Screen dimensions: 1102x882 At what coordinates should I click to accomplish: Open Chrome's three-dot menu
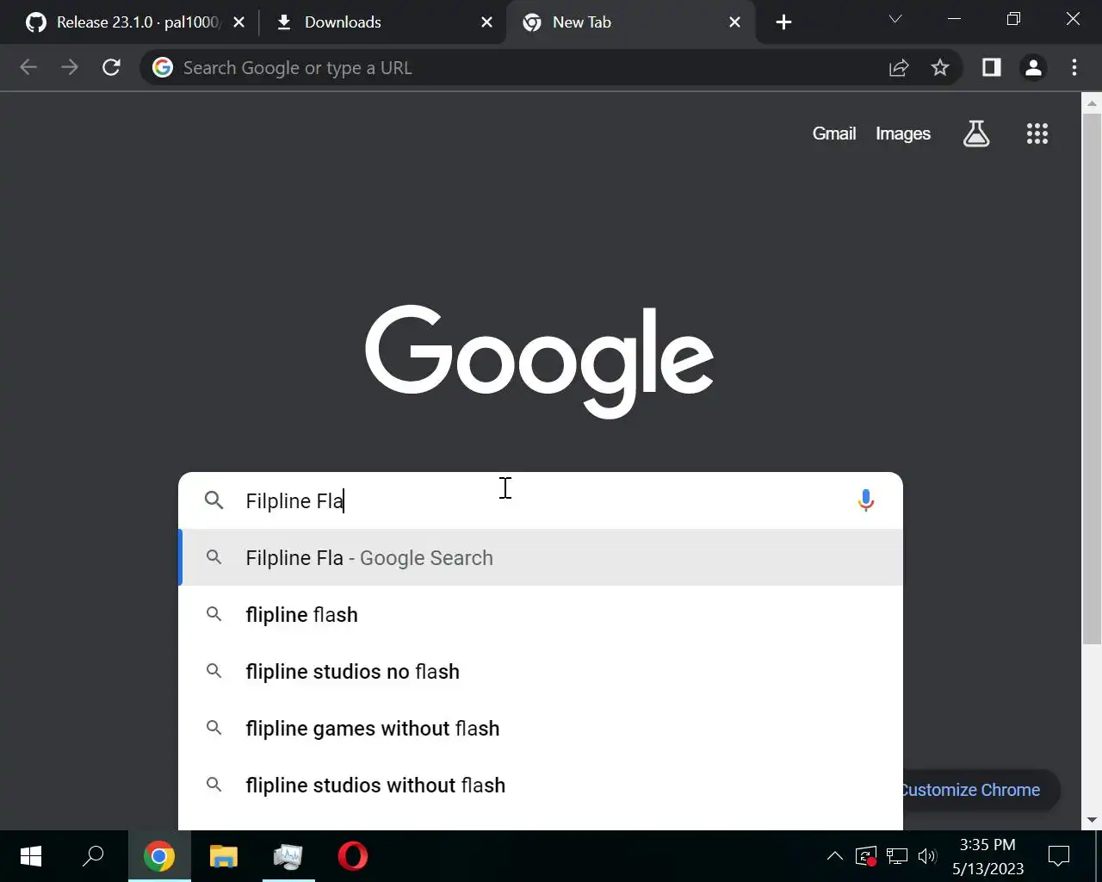pos(1074,67)
